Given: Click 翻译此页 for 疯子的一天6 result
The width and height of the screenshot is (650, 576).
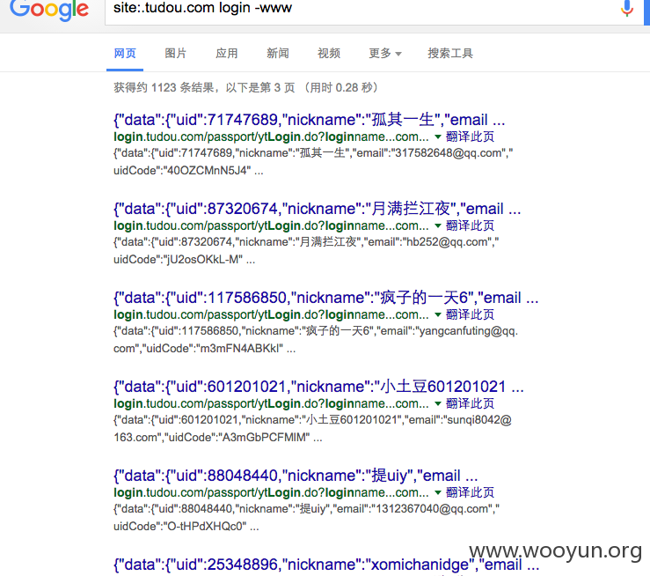Looking at the screenshot, I should pos(470,314).
